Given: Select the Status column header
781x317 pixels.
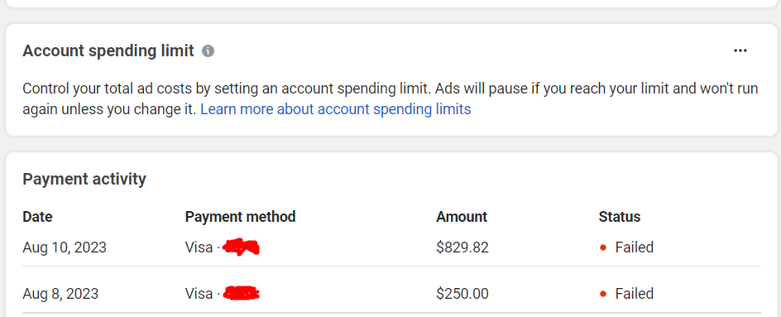Looking at the screenshot, I should pos(620,217).
